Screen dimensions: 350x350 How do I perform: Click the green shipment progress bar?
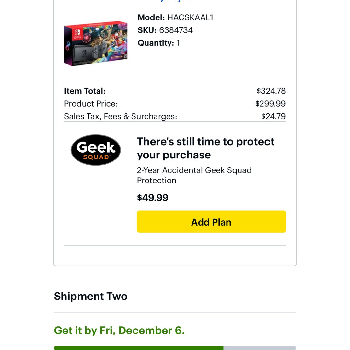(138, 348)
